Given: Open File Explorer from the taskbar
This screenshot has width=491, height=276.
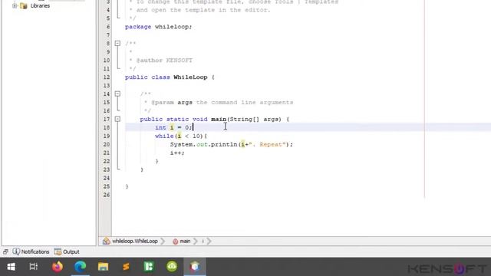Looking at the screenshot, I should tap(103, 267).
